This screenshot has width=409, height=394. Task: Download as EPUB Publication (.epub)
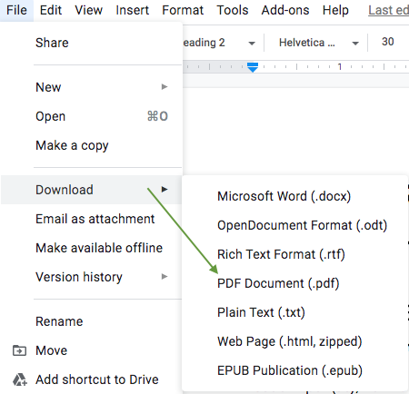(x=294, y=370)
